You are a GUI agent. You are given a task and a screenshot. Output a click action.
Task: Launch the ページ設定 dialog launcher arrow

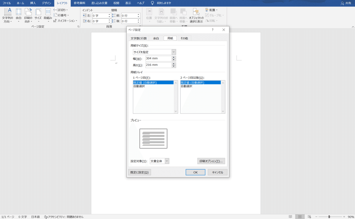pyautogui.click(x=78, y=27)
